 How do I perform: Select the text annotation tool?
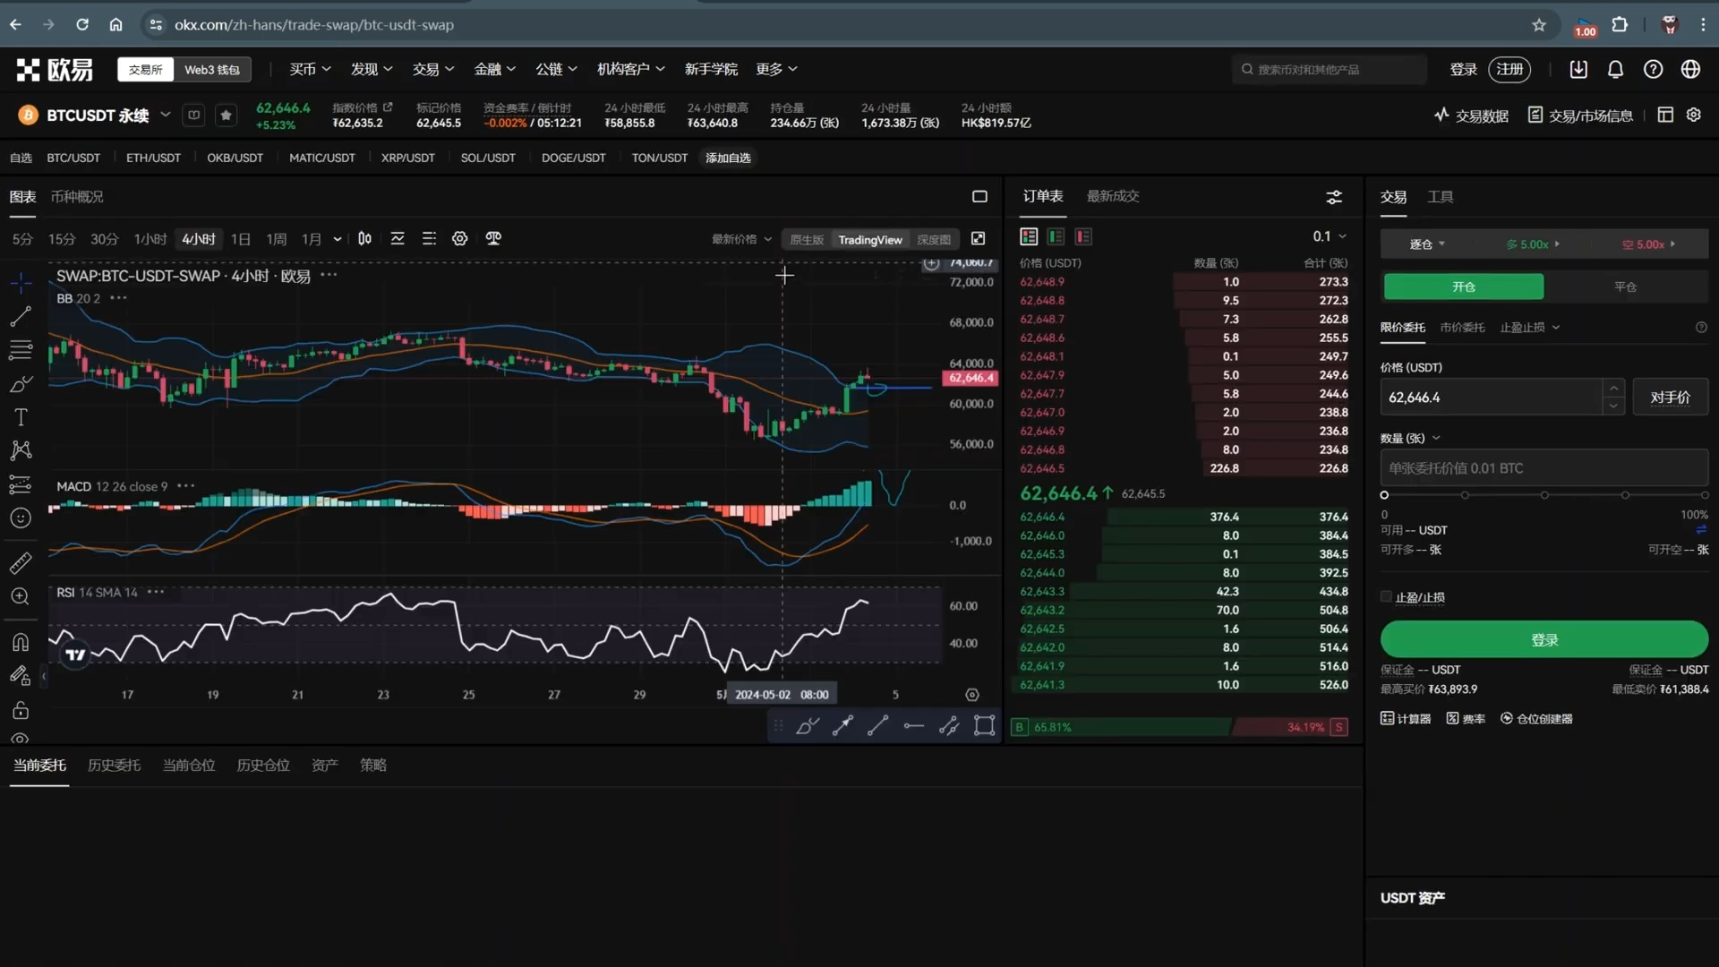pos(21,417)
